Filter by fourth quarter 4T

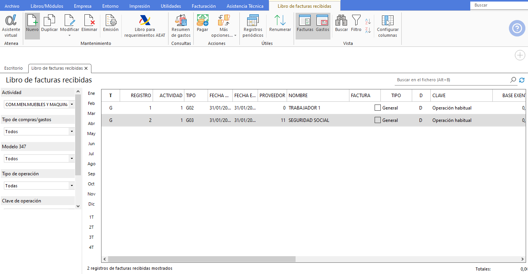pos(91,247)
